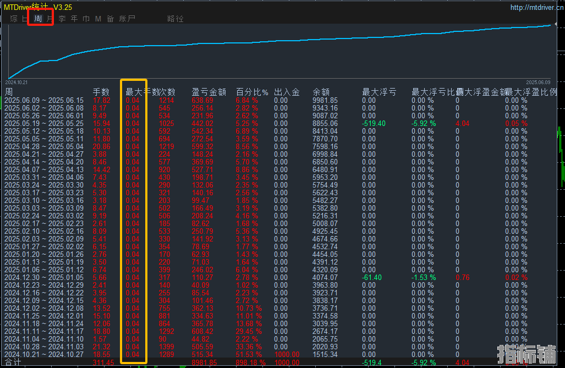Select the M tab
Viewport: 565px width, 368px height.
coord(98,19)
